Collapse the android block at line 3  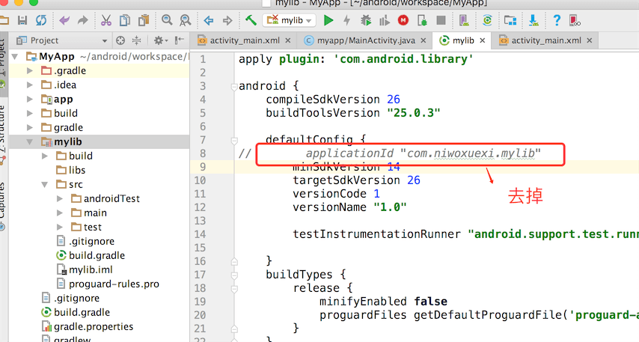tap(234, 86)
